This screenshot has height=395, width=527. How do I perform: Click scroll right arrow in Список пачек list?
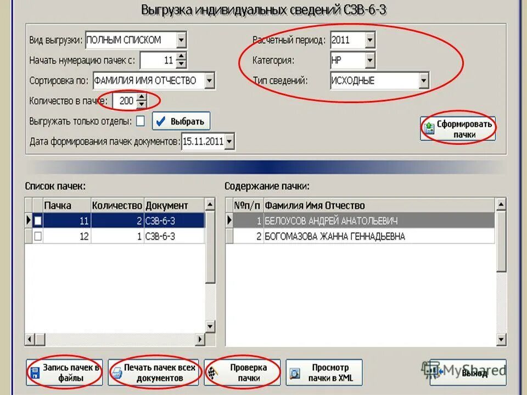pos(200,339)
